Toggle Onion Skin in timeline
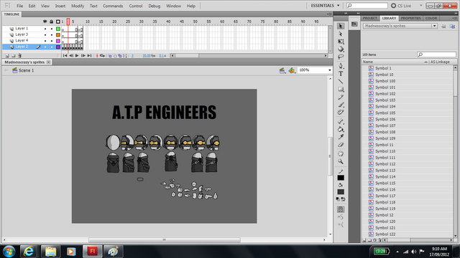The width and height of the screenshot is (460, 258). pyautogui.click(x=110, y=56)
